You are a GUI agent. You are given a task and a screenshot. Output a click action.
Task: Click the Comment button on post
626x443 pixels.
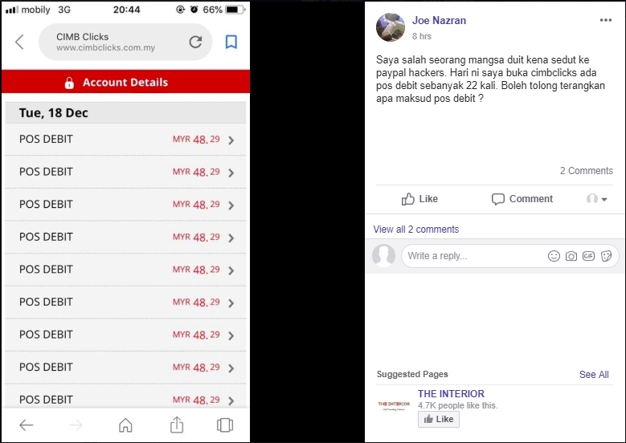tap(522, 199)
